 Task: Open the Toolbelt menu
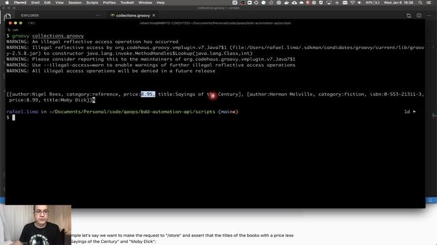click(127, 3)
